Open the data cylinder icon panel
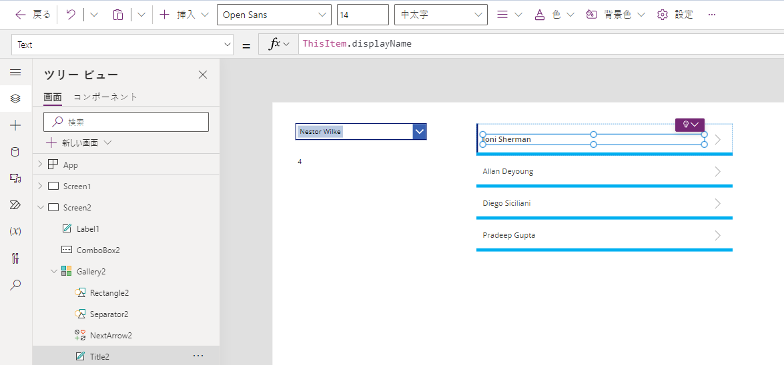This screenshot has height=365, width=784. pyautogui.click(x=15, y=152)
